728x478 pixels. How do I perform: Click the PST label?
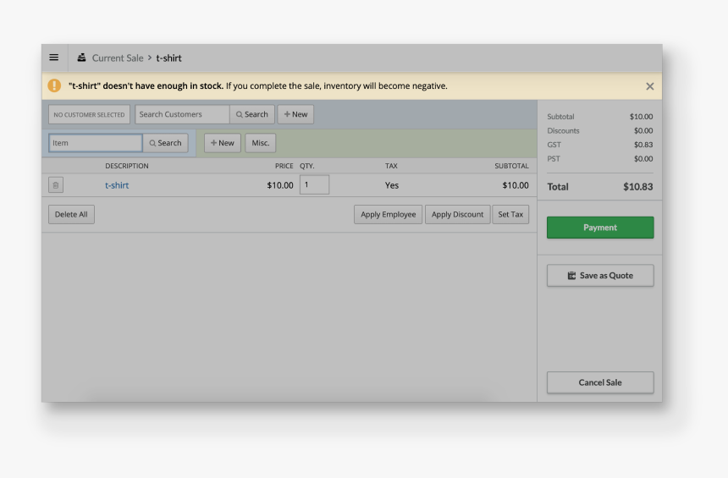[554, 159]
